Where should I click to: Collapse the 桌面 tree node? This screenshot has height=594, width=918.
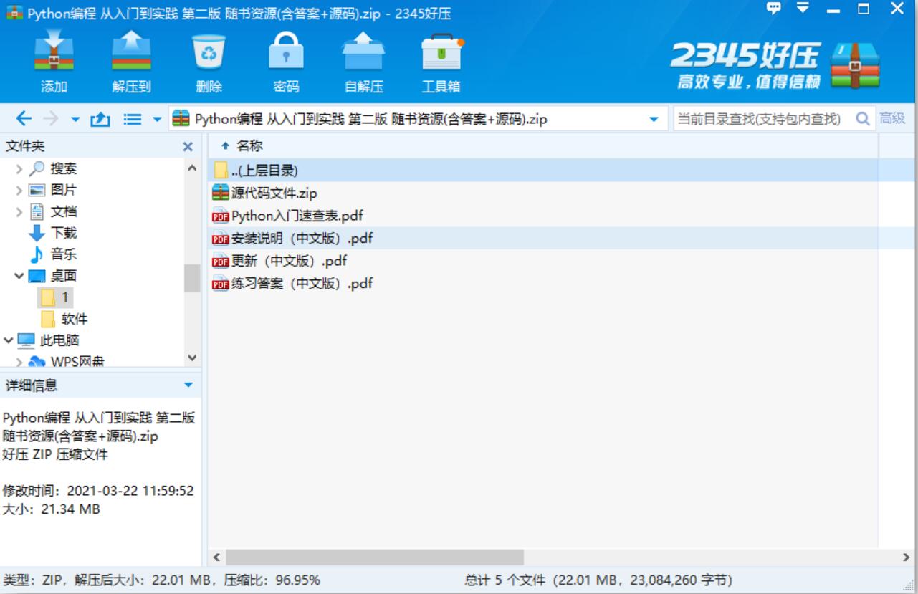click(x=19, y=276)
